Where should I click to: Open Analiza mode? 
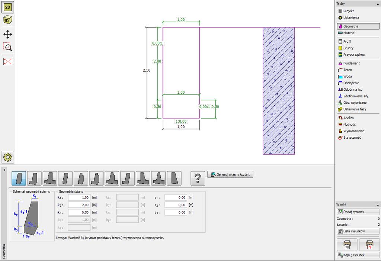[x=358, y=118]
